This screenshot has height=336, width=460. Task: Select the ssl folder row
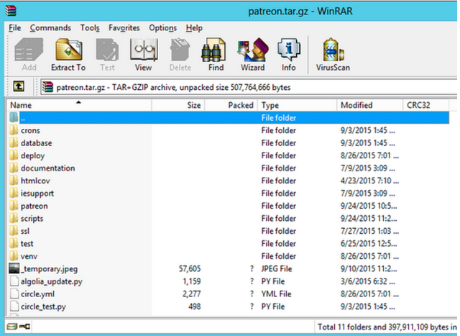coord(228,231)
